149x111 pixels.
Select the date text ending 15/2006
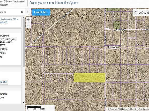[x=3, y=94]
